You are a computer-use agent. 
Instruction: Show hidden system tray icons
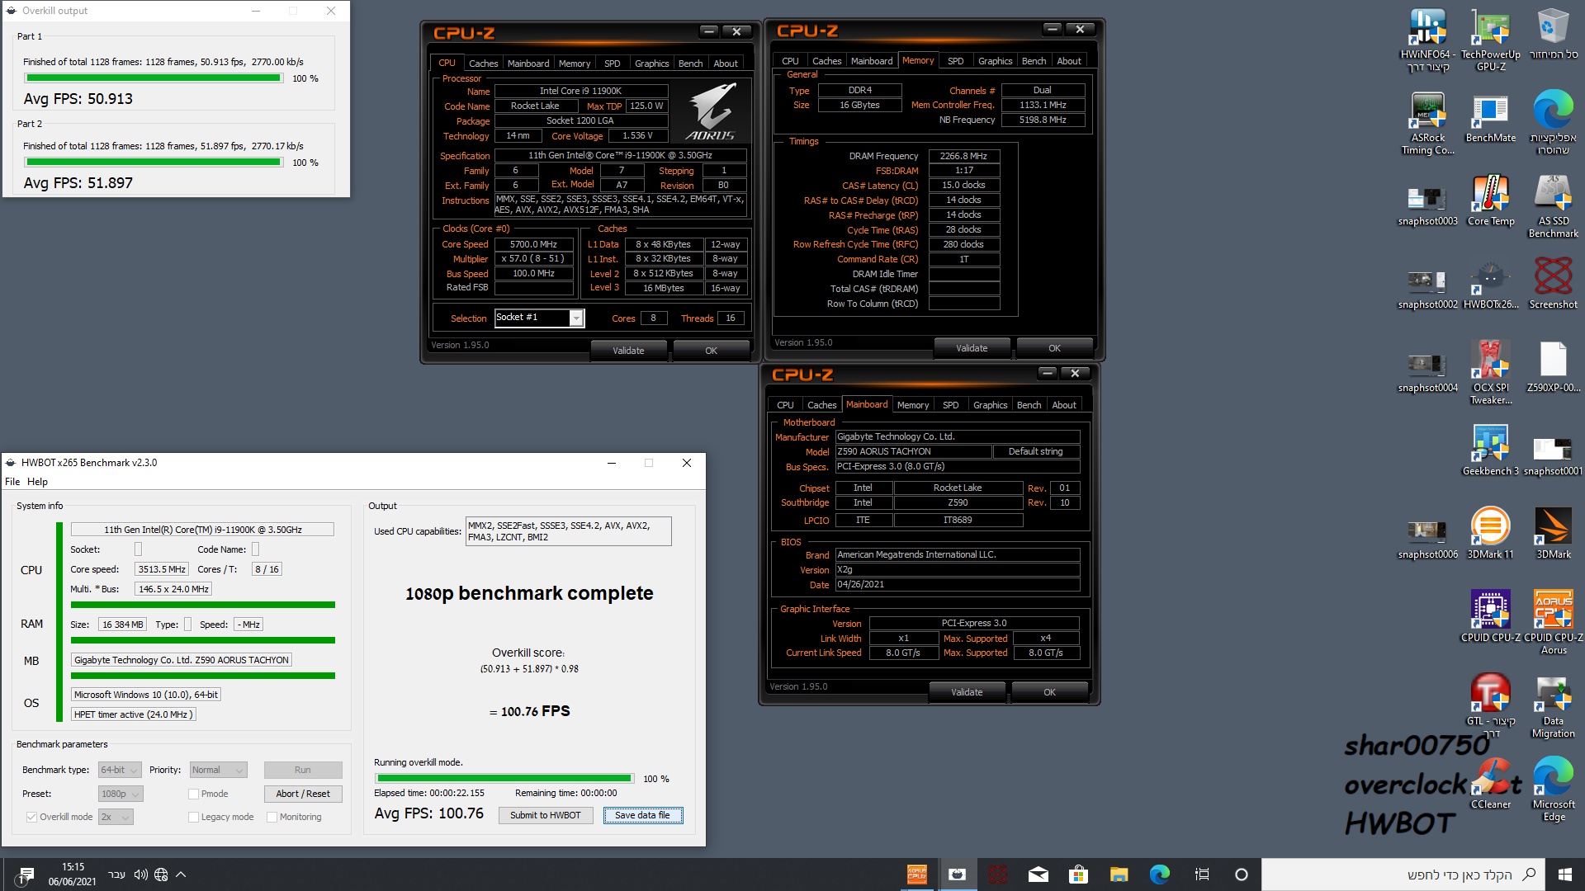[181, 874]
